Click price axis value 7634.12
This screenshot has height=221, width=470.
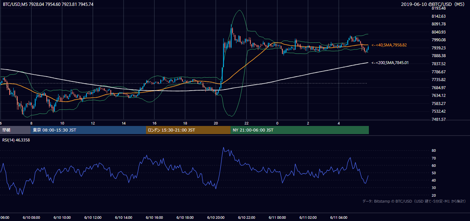coord(439,95)
